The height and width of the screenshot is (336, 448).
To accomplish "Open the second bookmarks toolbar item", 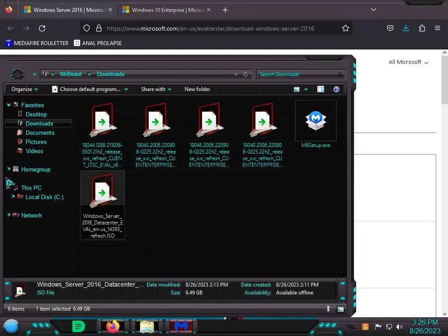I will (98, 43).
